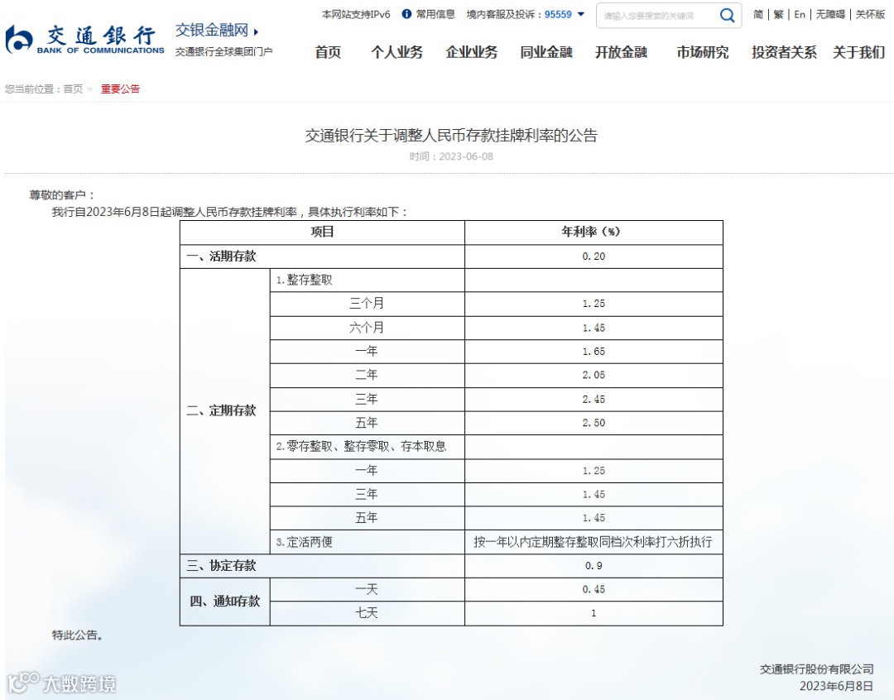Open the 无障碍 accessibility mode
The width and height of the screenshot is (894, 700).
(830, 14)
